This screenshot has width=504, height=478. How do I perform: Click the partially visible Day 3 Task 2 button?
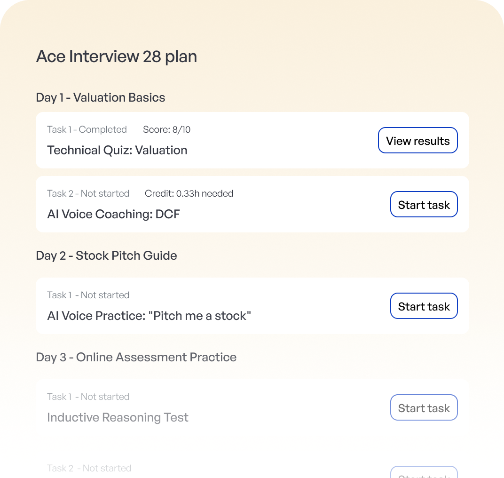pos(424,473)
